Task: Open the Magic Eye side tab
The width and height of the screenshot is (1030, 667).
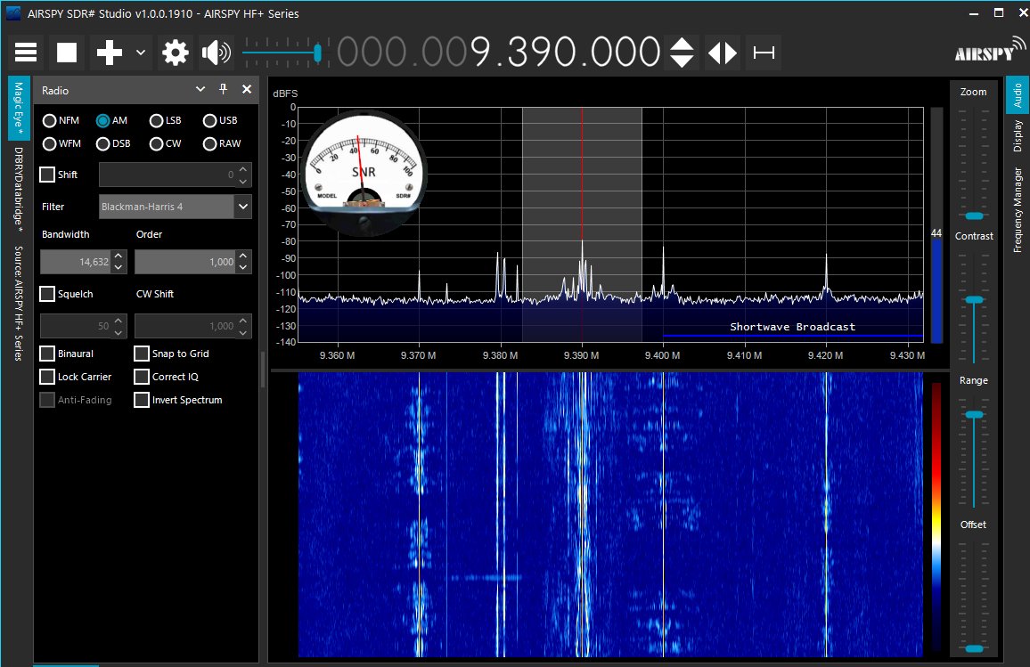Action: coord(19,108)
